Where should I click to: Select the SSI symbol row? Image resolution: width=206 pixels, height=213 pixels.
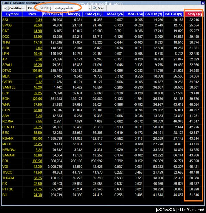pos(5,20)
